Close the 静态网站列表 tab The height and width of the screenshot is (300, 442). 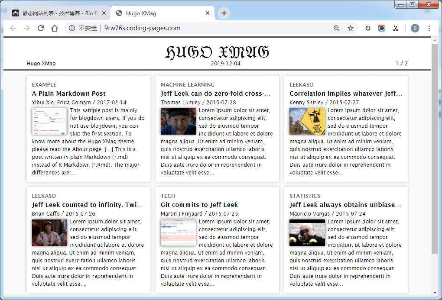[104, 13]
